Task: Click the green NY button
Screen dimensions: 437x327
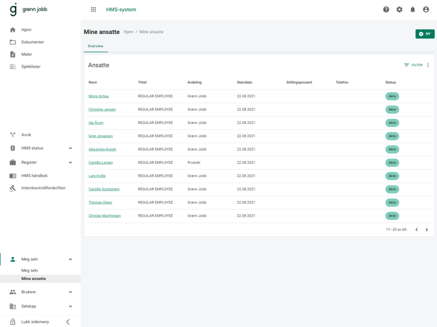Action: tap(425, 34)
